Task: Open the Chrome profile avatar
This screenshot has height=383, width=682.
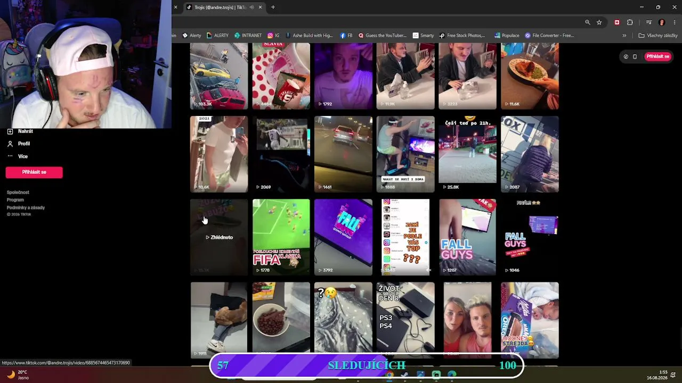Action: click(662, 22)
